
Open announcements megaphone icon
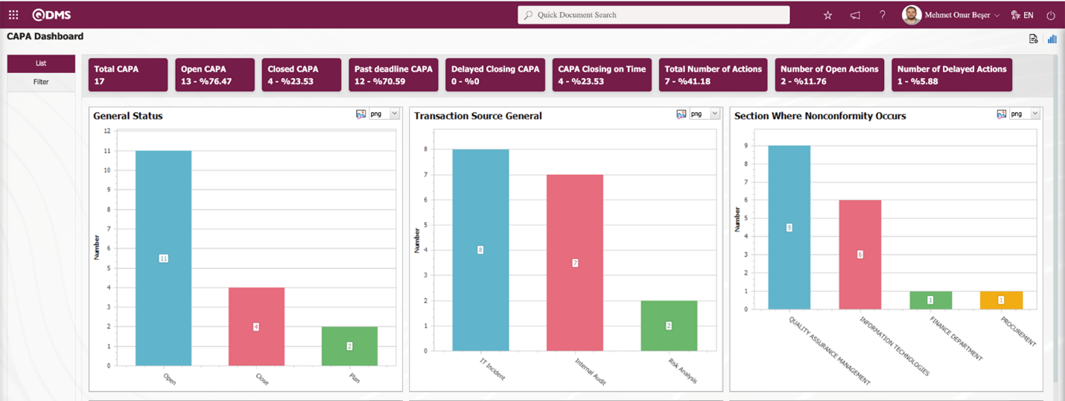click(x=855, y=15)
